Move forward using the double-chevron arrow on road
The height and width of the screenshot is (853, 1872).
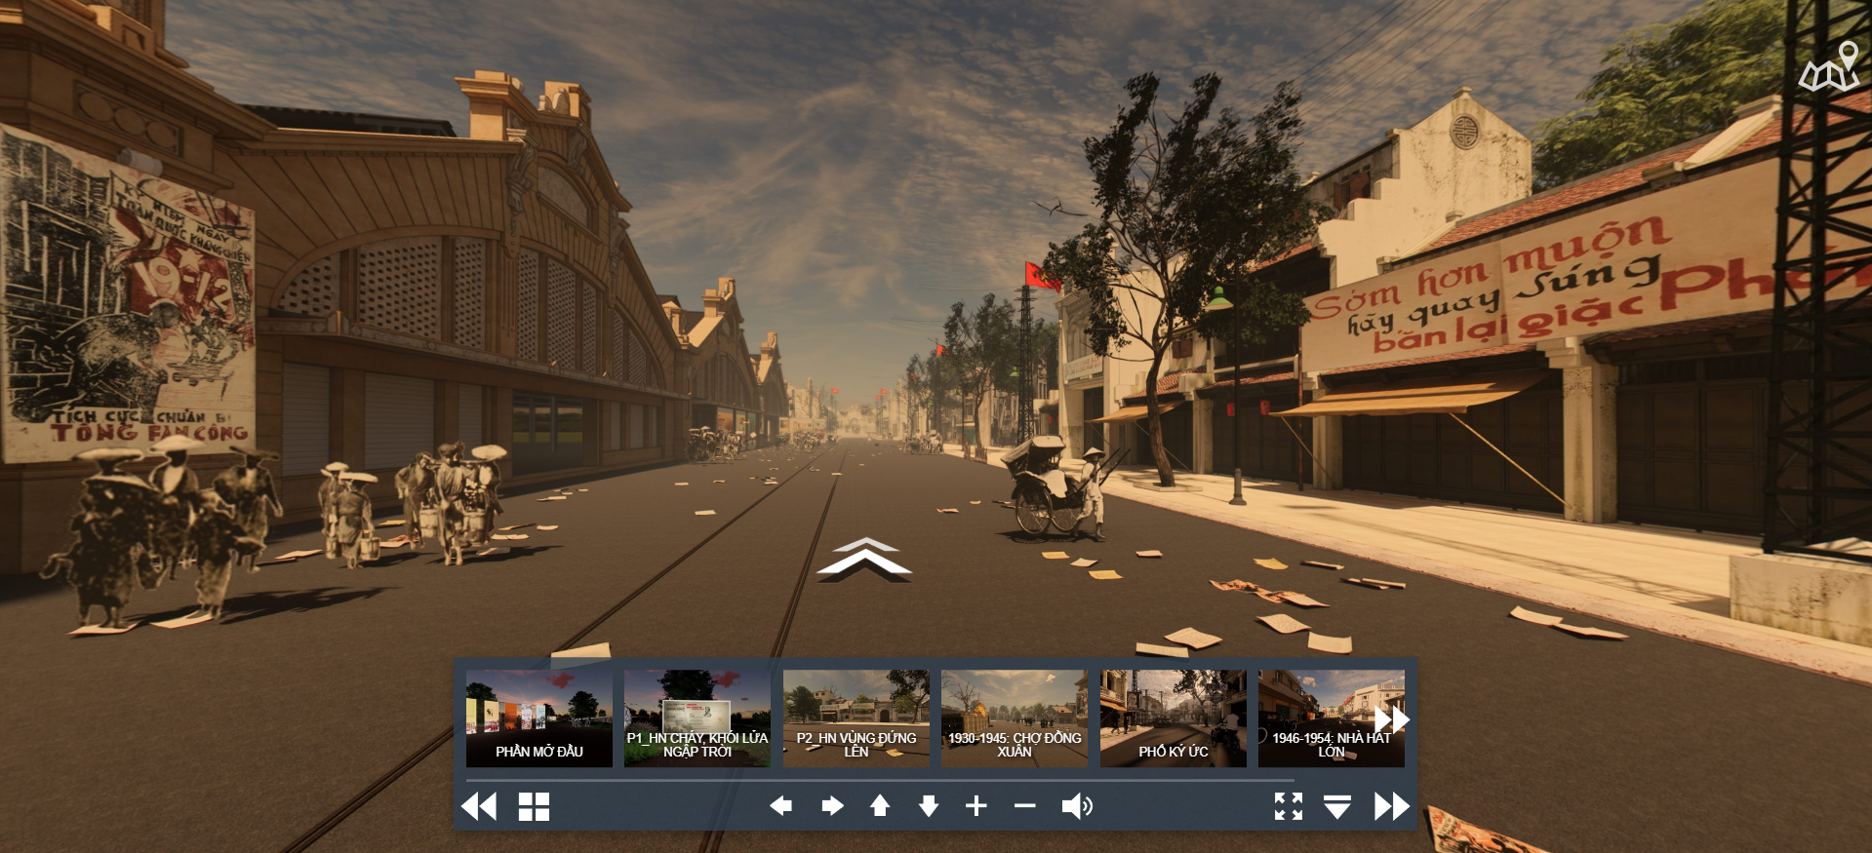pos(864,560)
